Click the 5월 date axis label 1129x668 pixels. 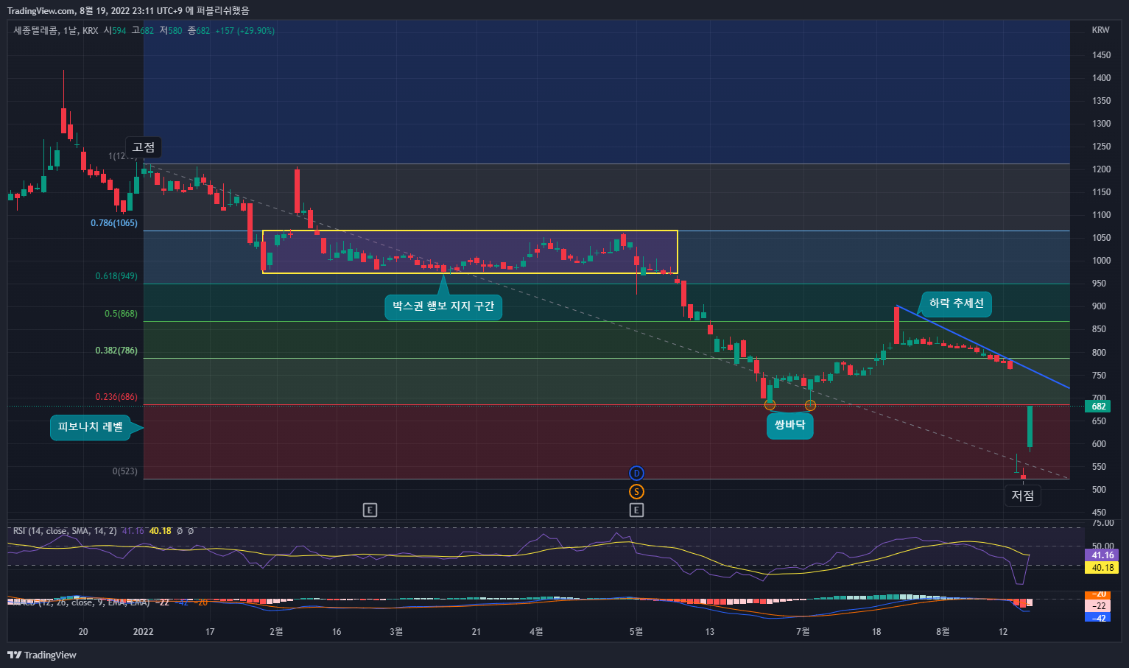(636, 631)
